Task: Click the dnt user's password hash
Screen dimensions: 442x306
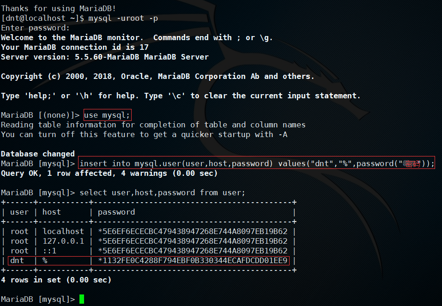Action: pyautogui.click(x=193, y=261)
